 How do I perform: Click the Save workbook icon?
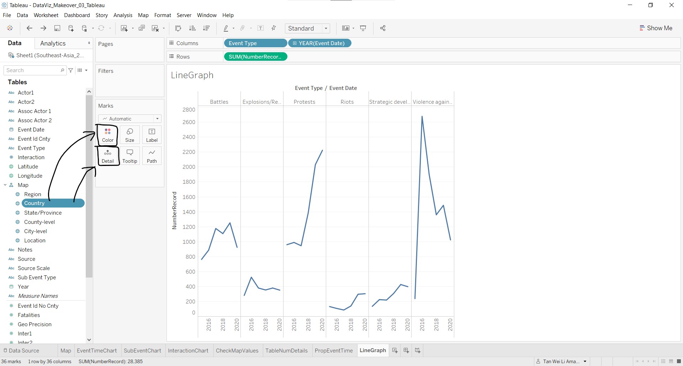point(57,28)
